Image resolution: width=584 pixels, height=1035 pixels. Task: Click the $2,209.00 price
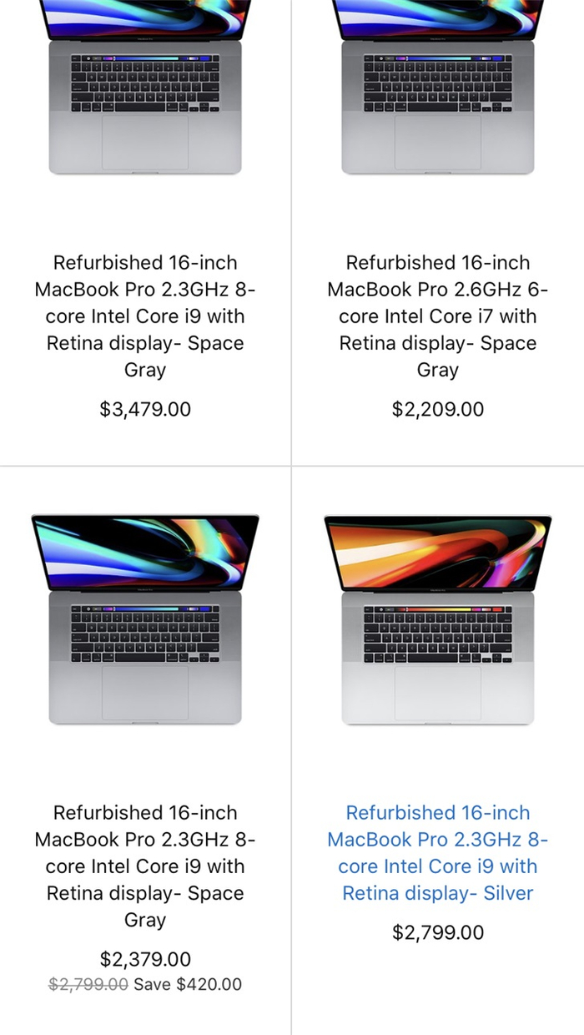437,409
